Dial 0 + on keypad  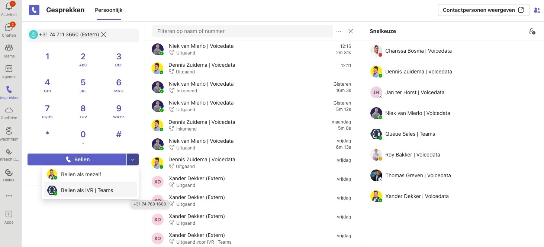click(83, 137)
